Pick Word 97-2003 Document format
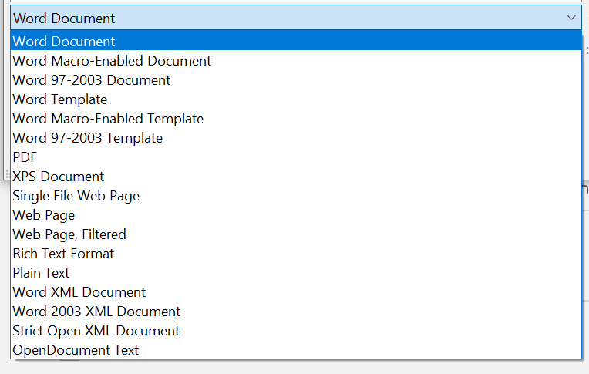Image resolution: width=589 pixels, height=374 pixels. (x=92, y=80)
